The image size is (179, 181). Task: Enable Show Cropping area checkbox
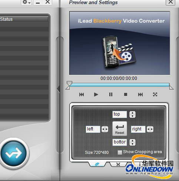tap(120, 152)
